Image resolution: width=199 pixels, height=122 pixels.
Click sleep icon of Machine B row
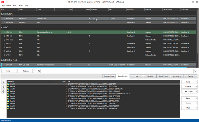[x=5, y=23]
